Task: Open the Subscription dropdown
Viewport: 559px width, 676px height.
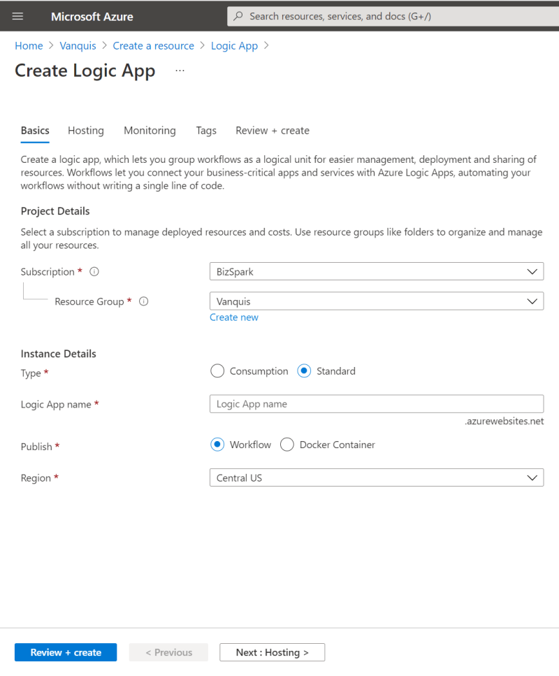Action: [x=376, y=272]
